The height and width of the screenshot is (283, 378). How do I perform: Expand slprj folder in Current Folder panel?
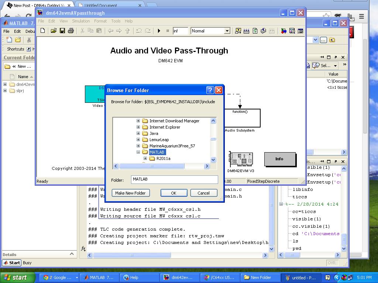pyautogui.click(x=5, y=91)
